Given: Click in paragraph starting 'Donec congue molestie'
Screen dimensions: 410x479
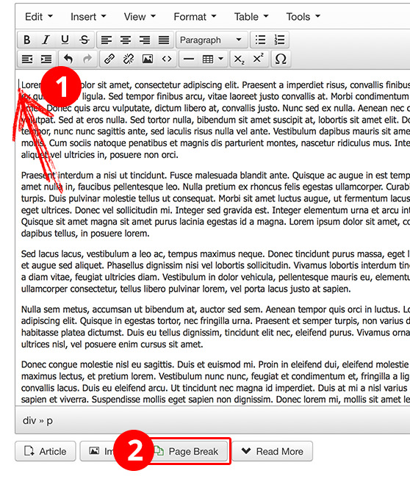Looking at the screenshot, I should [215, 382].
